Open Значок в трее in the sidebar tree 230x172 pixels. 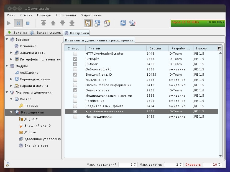point(34,145)
